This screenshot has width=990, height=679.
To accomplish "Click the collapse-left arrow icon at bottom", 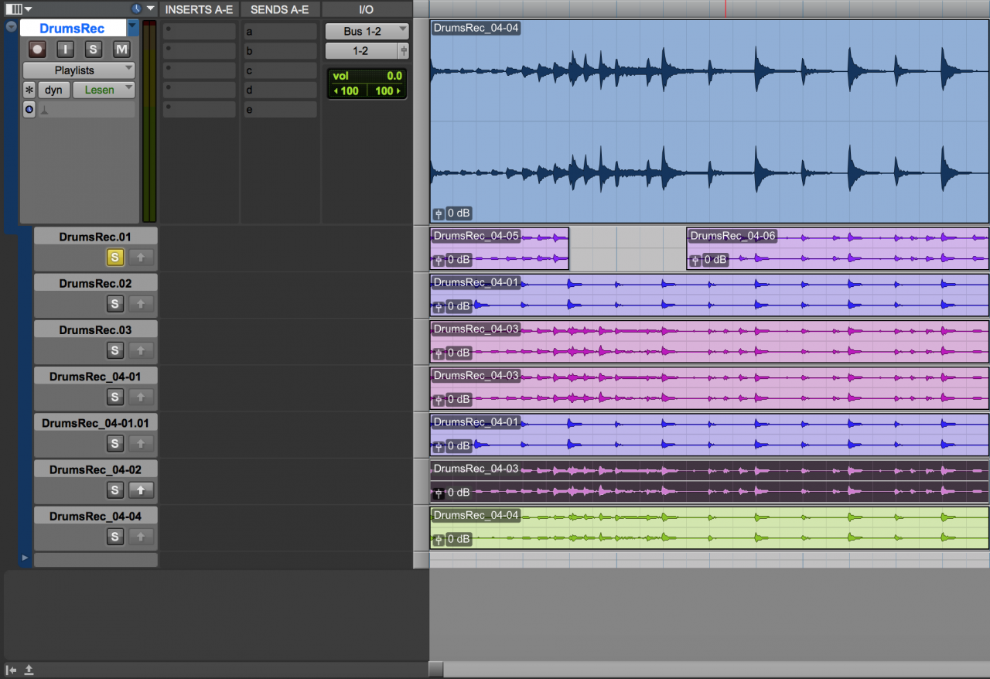I will [x=12, y=670].
